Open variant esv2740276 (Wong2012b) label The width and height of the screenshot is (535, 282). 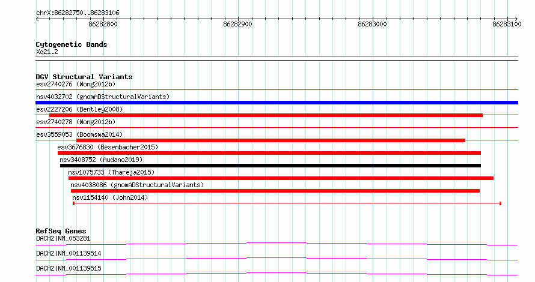click(76, 84)
